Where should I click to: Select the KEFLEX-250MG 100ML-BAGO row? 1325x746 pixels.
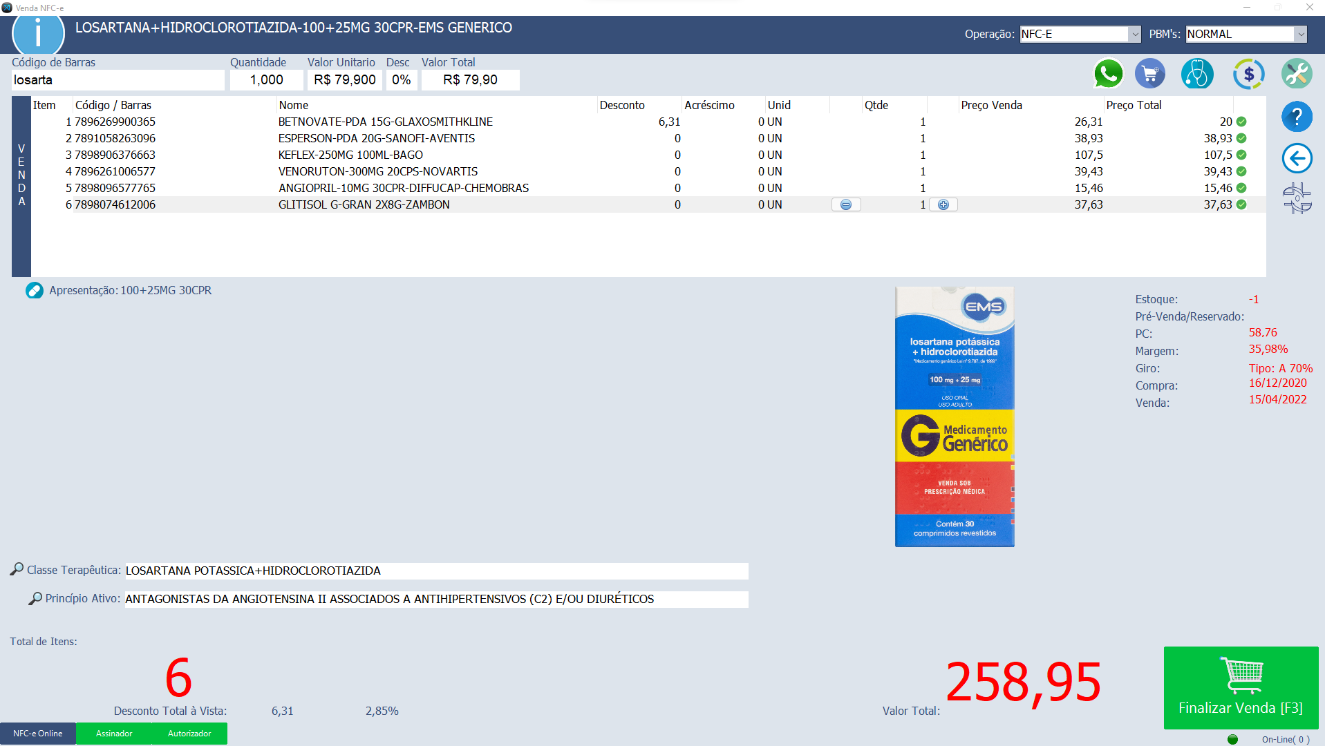click(x=350, y=155)
